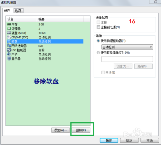Click the sound card (声卡) icon
The height and width of the screenshot is (145, 161).
coord(9,54)
